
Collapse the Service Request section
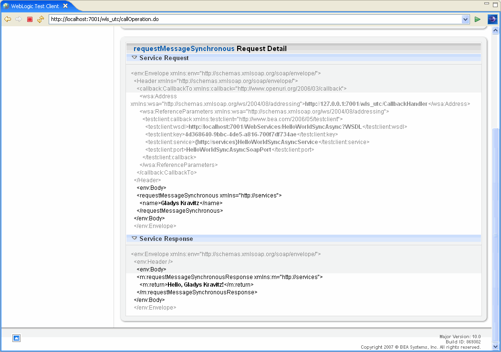135,58
